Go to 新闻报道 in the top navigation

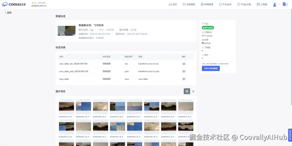(x=207, y=4)
